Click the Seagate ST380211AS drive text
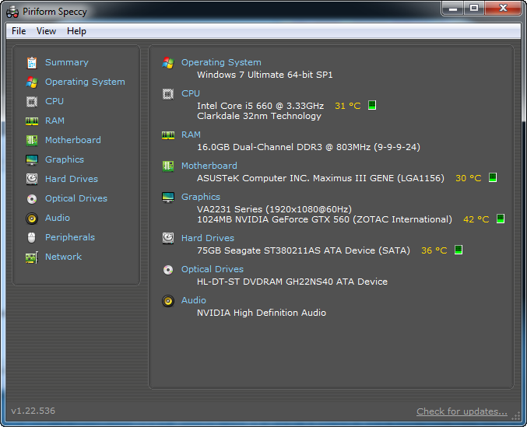 303,250
